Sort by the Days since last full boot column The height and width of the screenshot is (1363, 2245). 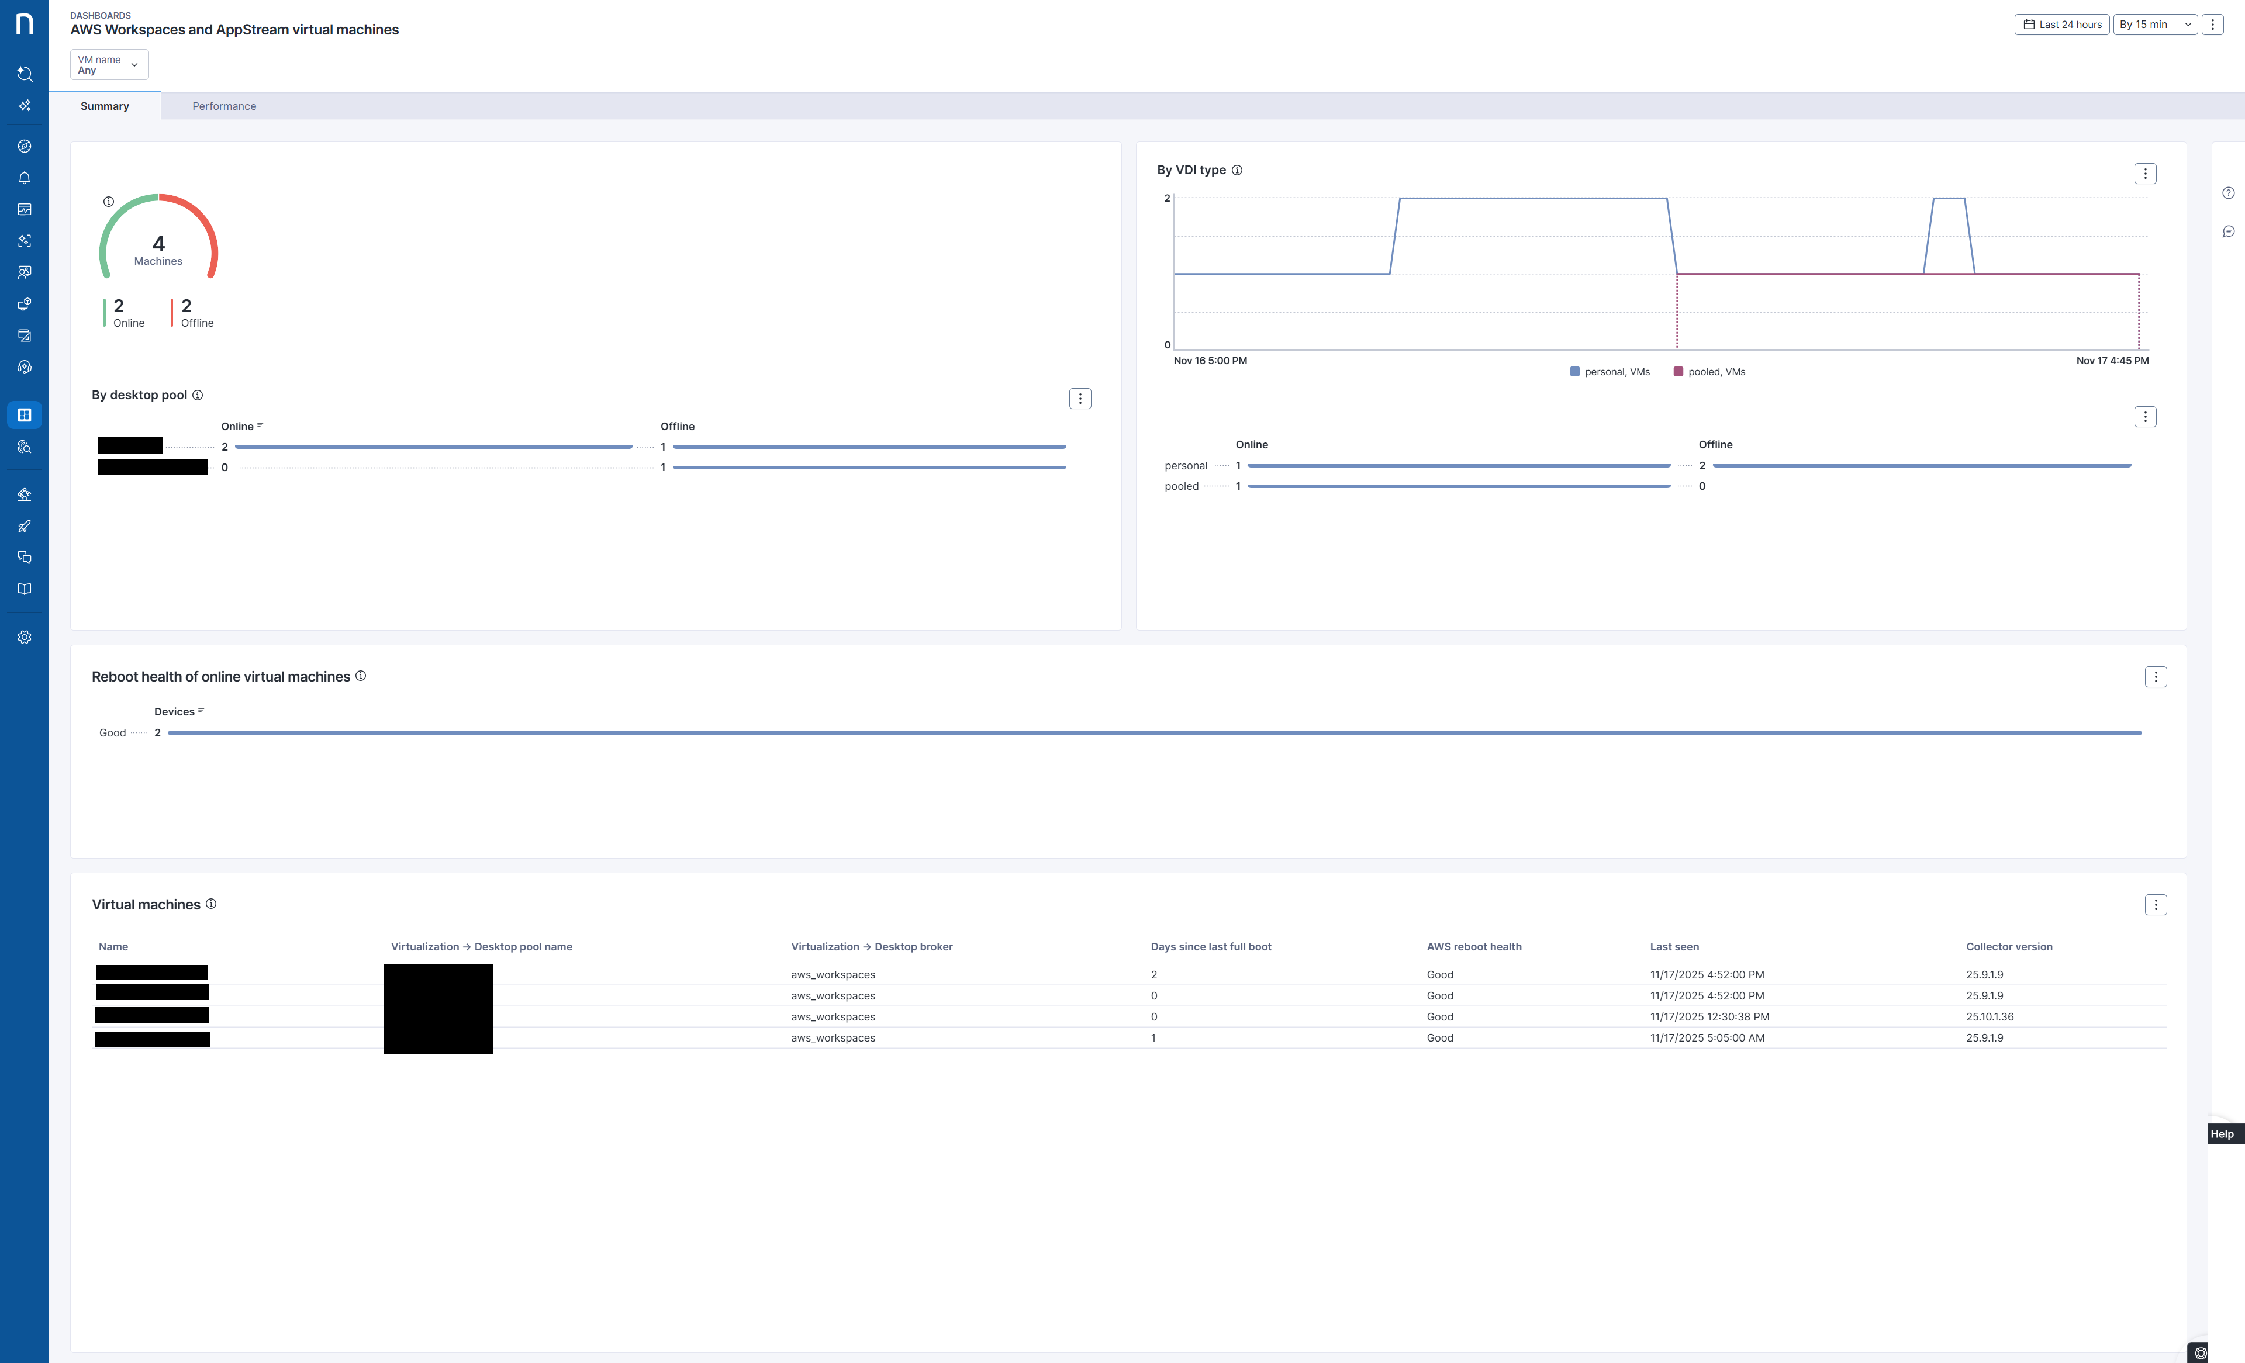pos(1210,947)
